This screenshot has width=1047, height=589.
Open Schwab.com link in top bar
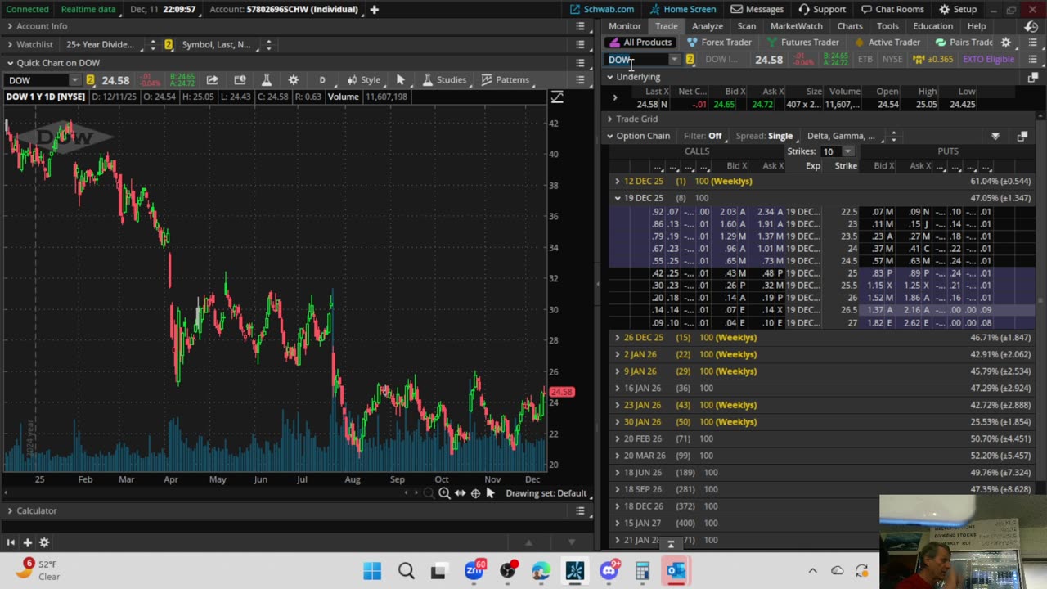[x=601, y=9]
